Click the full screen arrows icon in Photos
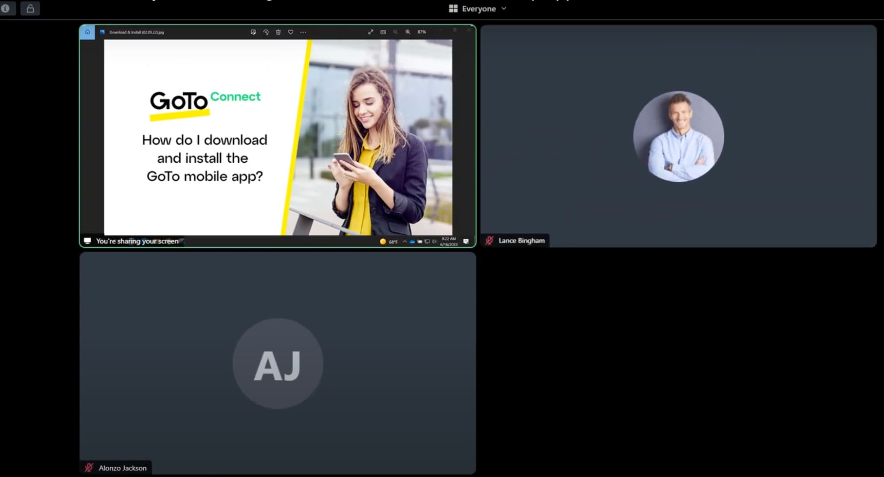This screenshot has height=477, width=884. (371, 32)
